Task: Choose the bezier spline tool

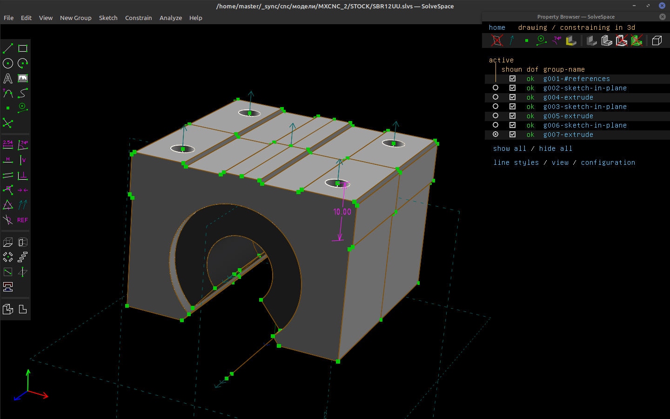Action: click(23, 93)
